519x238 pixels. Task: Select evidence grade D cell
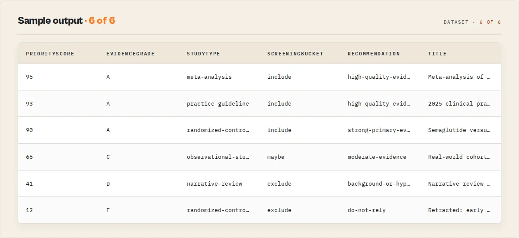(x=108, y=184)
